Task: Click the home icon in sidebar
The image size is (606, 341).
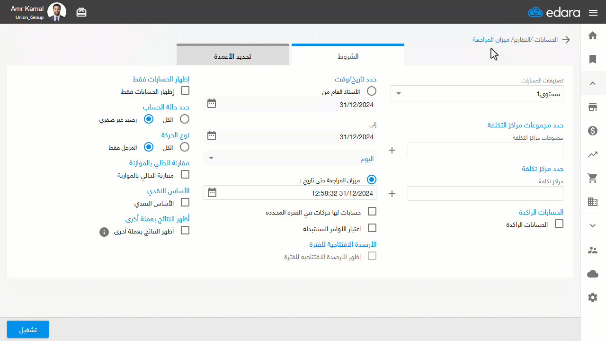Action: click(593, 36)
